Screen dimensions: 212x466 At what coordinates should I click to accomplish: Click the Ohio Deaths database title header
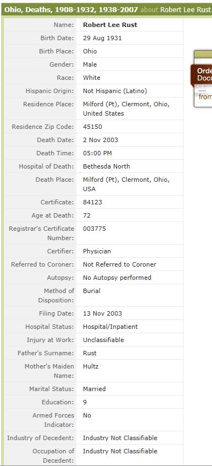tap(71, 9)
